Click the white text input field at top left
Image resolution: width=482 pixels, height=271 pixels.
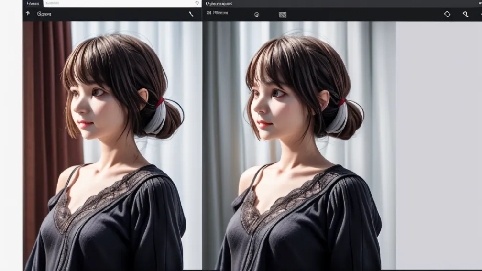122,3
